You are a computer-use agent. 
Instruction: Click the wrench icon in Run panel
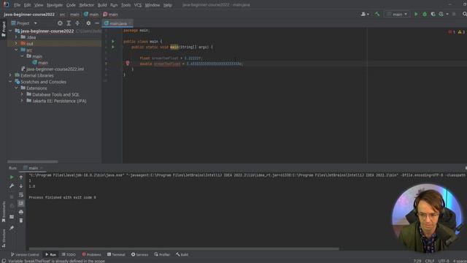[x=12, y=186]
